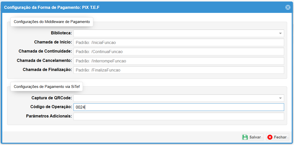Screen dimensions: 294x145
Task: Click the Configurações de Pagamento via SiTef legend
Action: click(47, 87)
